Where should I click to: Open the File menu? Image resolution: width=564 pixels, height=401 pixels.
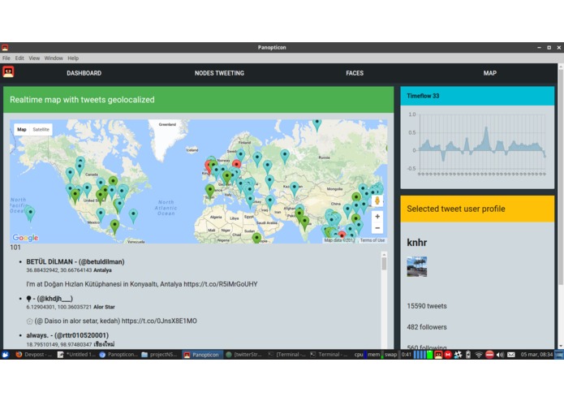click(6, 58)
